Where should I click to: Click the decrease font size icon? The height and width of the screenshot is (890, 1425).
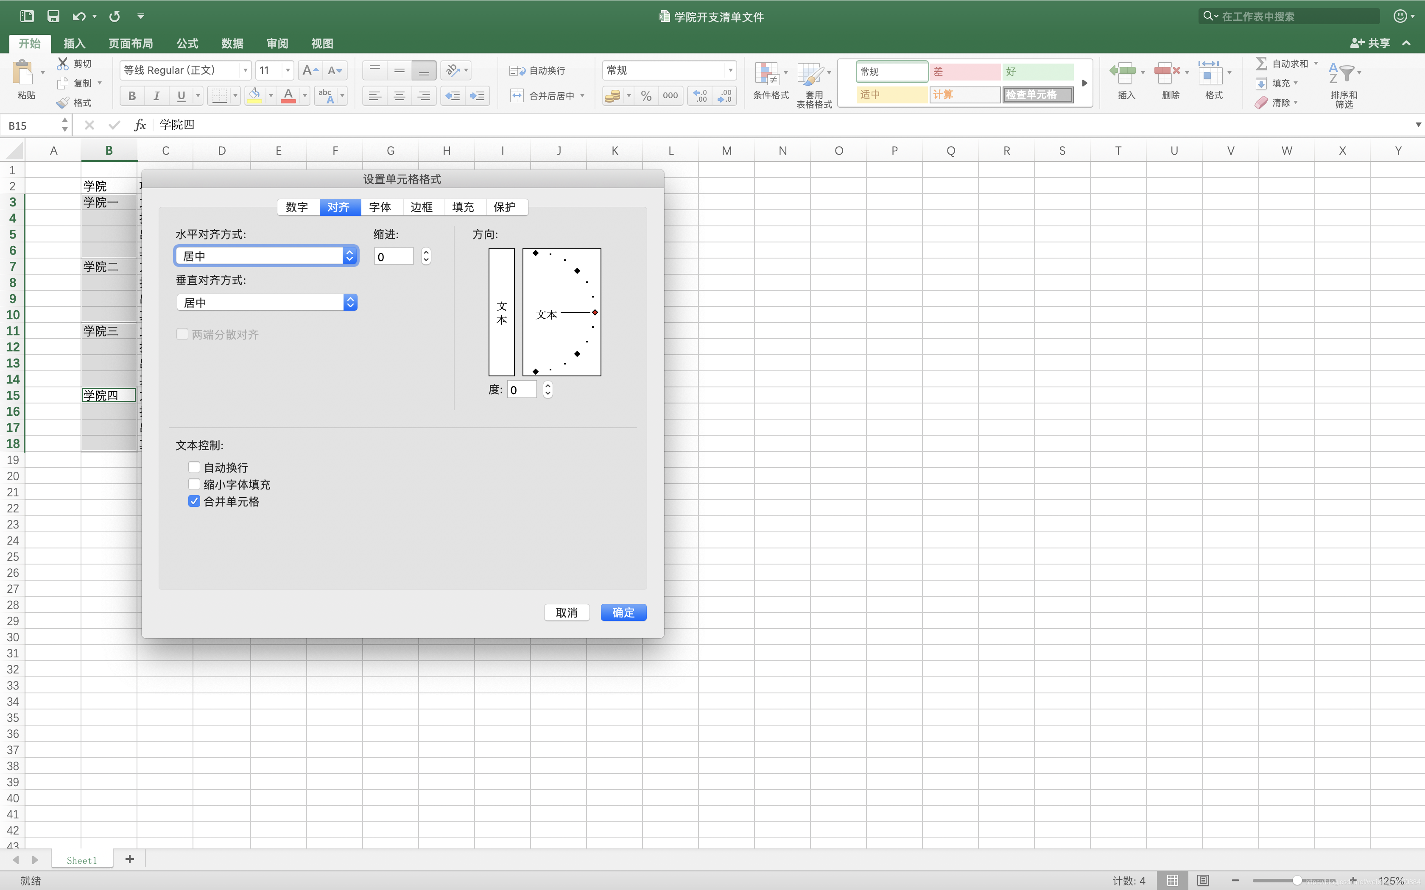point(335,71)
